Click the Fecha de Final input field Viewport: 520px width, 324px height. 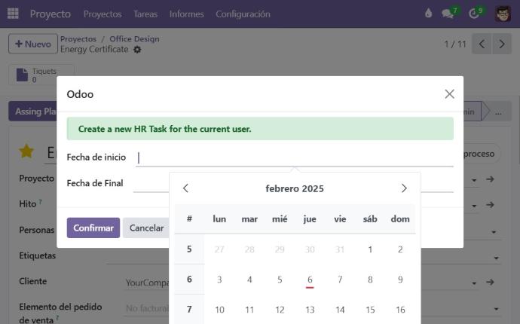click(151, 183)
